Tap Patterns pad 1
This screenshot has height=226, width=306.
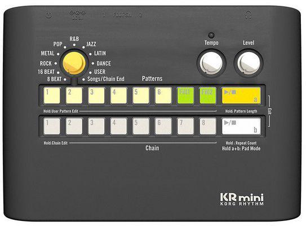52,95
